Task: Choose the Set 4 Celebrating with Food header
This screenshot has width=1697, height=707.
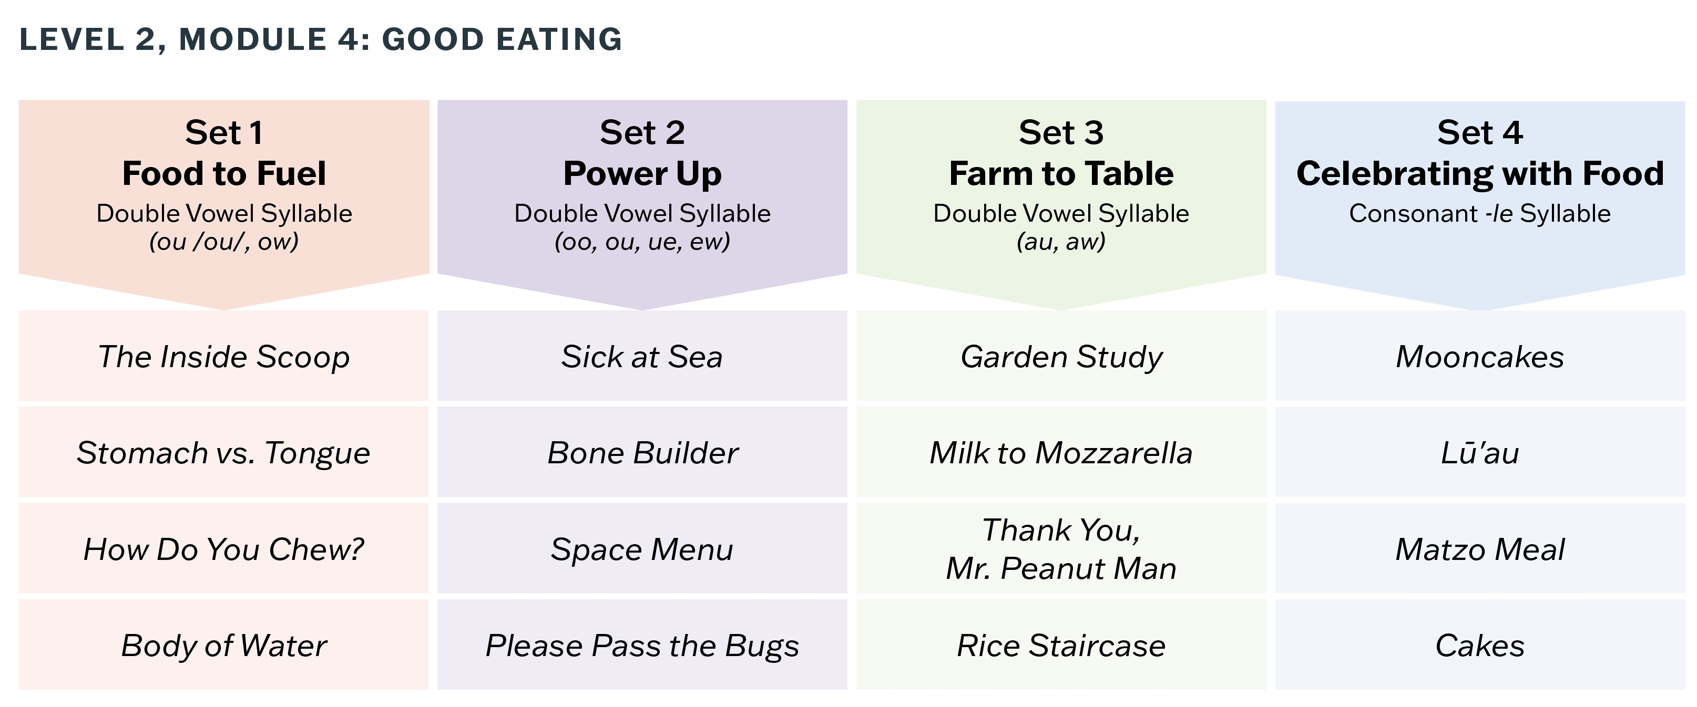Action: (x=1479, y=173)
